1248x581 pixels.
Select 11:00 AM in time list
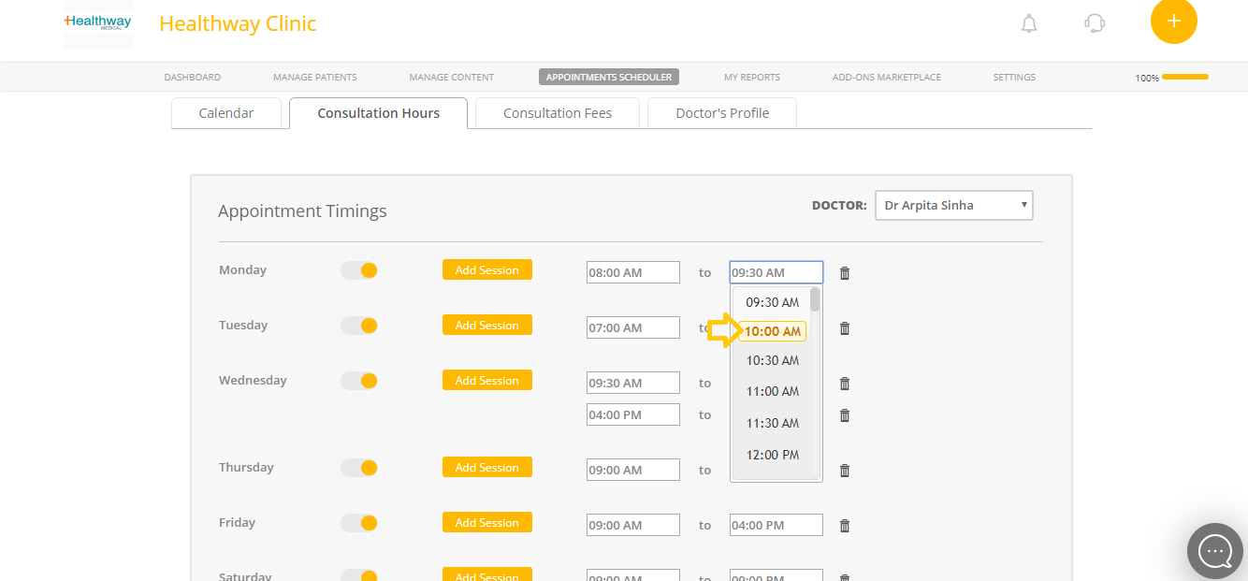(x=772, y=391)
